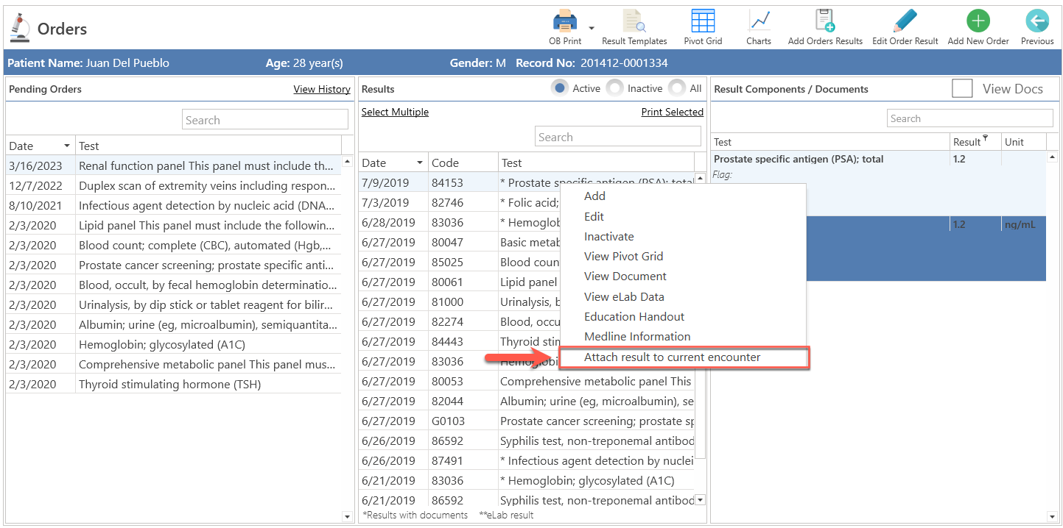Select the Thyroid stimulating hormone (TSH) order
The width and height of the screenshot is (1063, 528).
tap(174, 384)
